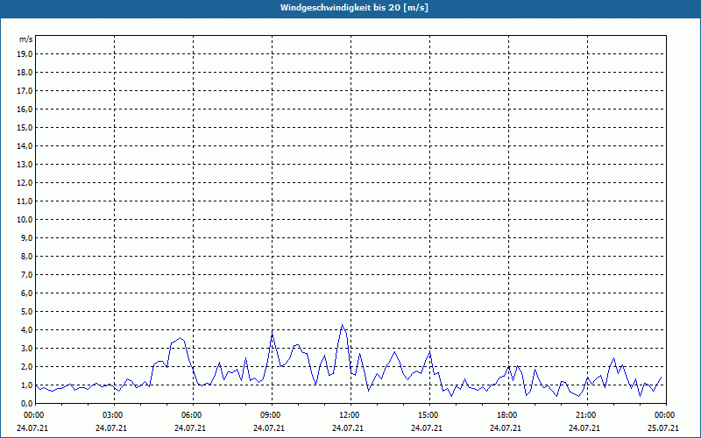Click the 24.07.21 date beneath 15:00
Viewport: 701px width, 438px height.
(x=427, y=428)
